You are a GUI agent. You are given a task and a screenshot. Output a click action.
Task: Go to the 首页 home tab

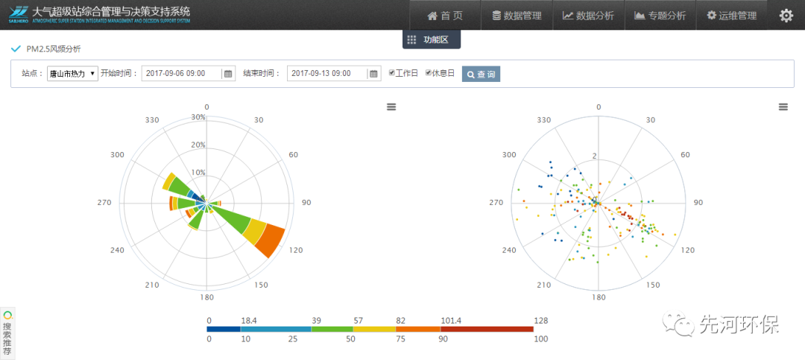point(445,16)
